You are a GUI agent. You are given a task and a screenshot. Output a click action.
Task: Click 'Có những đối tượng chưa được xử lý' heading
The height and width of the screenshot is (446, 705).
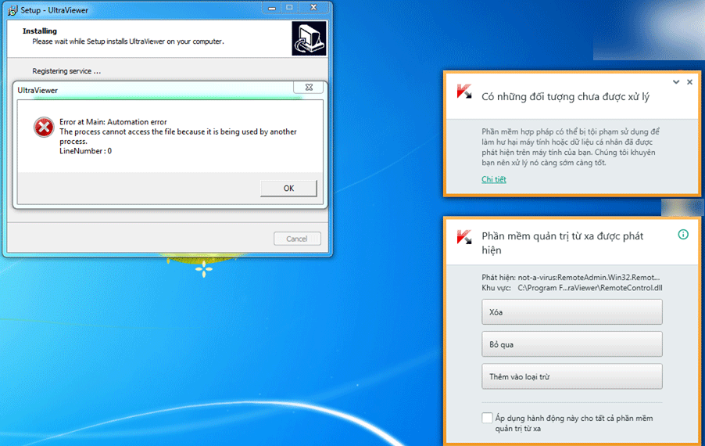[x=566, y=97]
